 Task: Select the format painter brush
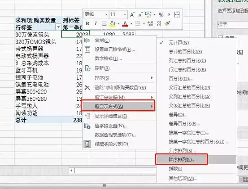[167, 24]
